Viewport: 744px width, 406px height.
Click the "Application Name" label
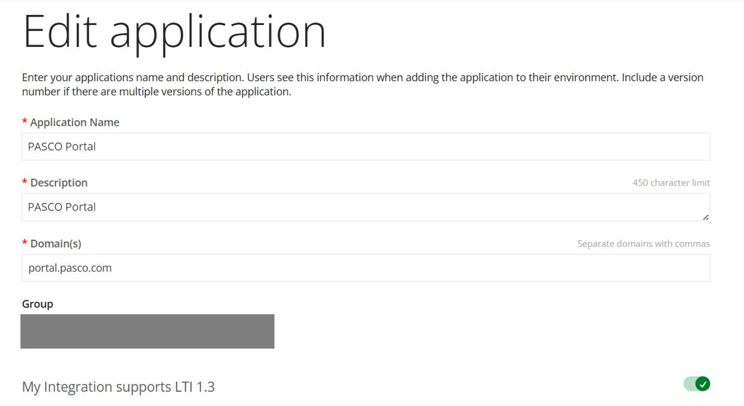point(75,122)
